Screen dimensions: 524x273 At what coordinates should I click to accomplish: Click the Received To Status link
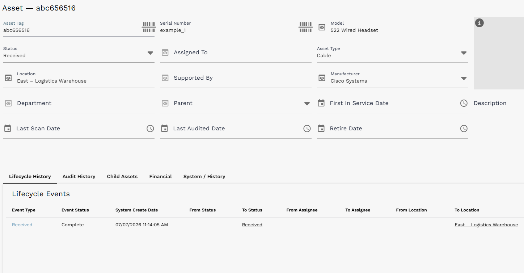click(252, 225)
